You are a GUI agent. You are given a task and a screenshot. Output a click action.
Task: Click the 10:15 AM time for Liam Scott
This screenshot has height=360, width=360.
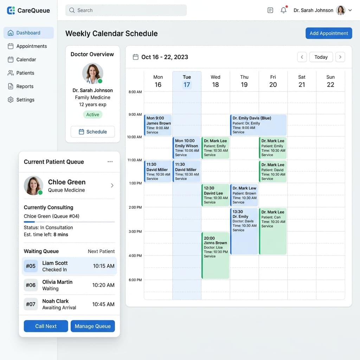pos(104,266)
